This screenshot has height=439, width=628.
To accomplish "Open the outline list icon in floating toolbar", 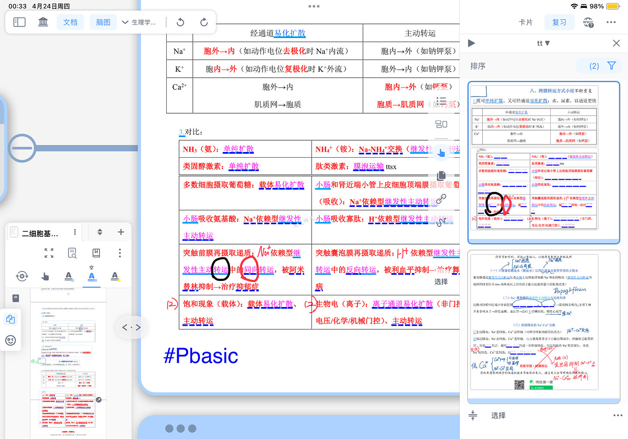I will click(441, 102).
